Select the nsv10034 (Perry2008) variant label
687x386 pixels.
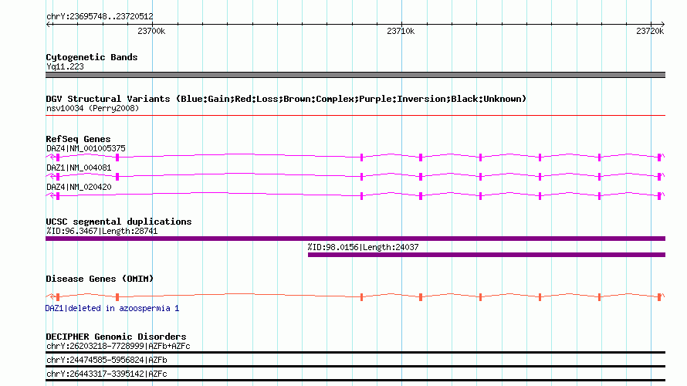coord(93,108)
